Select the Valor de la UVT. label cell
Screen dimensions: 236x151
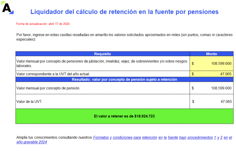103,102
